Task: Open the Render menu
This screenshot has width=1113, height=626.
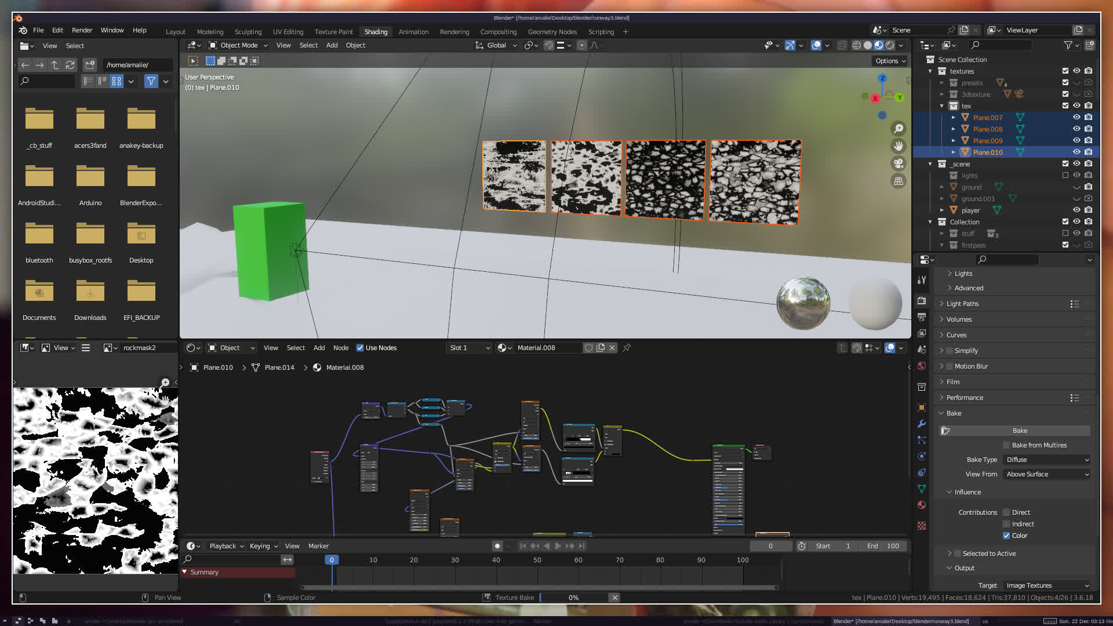Action: tap(82, 30)
